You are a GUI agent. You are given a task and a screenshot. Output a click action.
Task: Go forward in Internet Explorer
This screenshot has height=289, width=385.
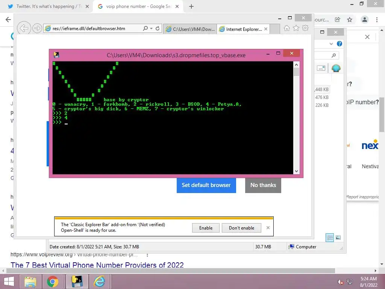37,28
